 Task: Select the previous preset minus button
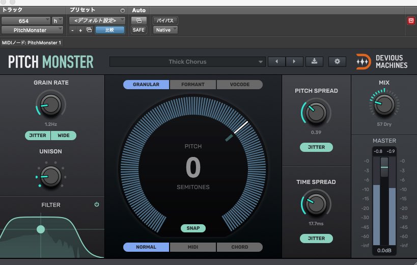point(72,31)
